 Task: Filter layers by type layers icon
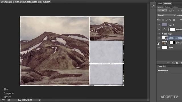tap(178, 10)
